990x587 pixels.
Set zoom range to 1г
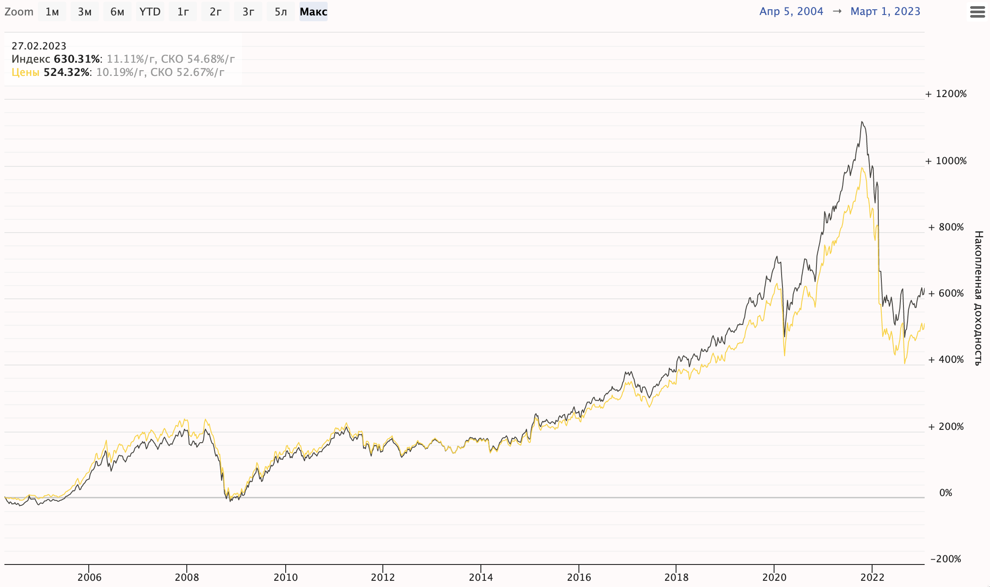pyautogui.click(x=183, y=11)
